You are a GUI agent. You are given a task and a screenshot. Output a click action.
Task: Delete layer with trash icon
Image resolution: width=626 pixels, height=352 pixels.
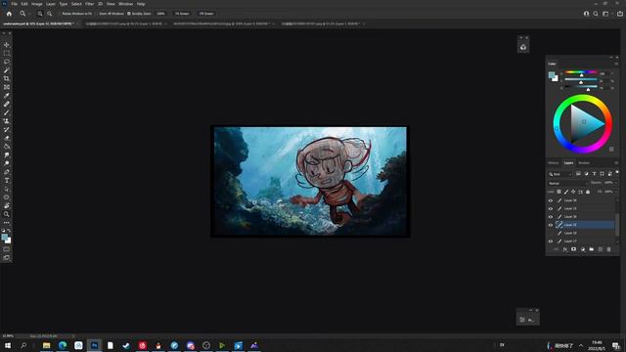(608, 249)
